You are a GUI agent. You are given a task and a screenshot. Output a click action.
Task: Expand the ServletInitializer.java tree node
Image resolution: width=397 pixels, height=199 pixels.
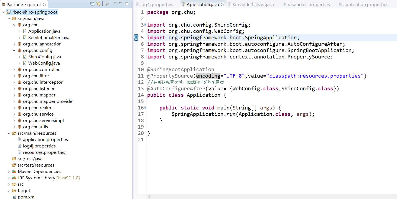point(19,38)
